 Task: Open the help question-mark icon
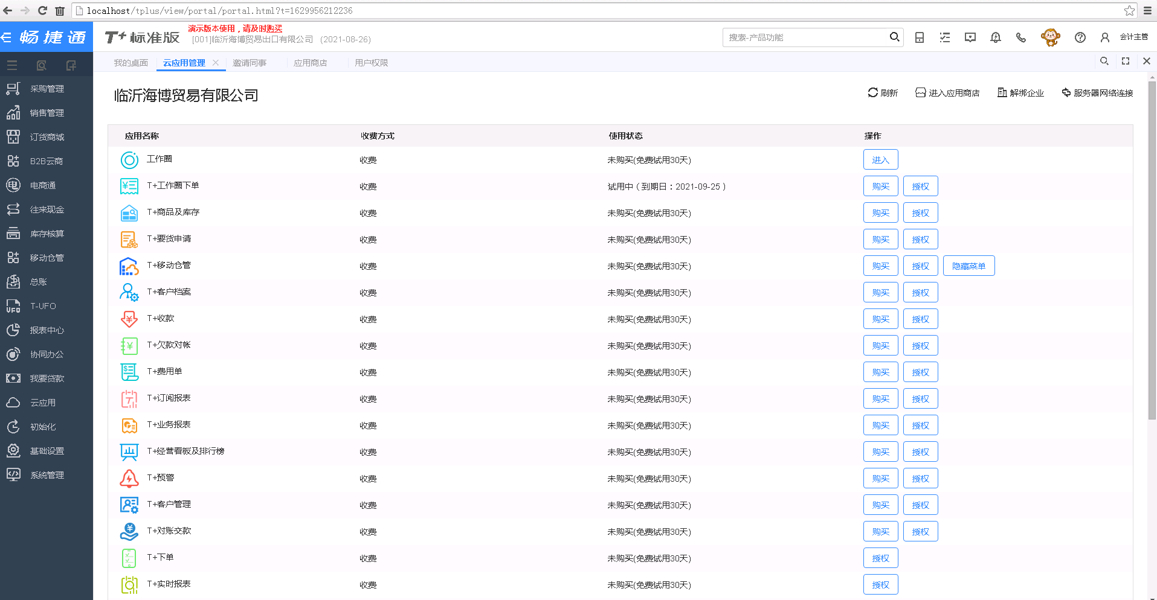click(x=1080, y=37)
